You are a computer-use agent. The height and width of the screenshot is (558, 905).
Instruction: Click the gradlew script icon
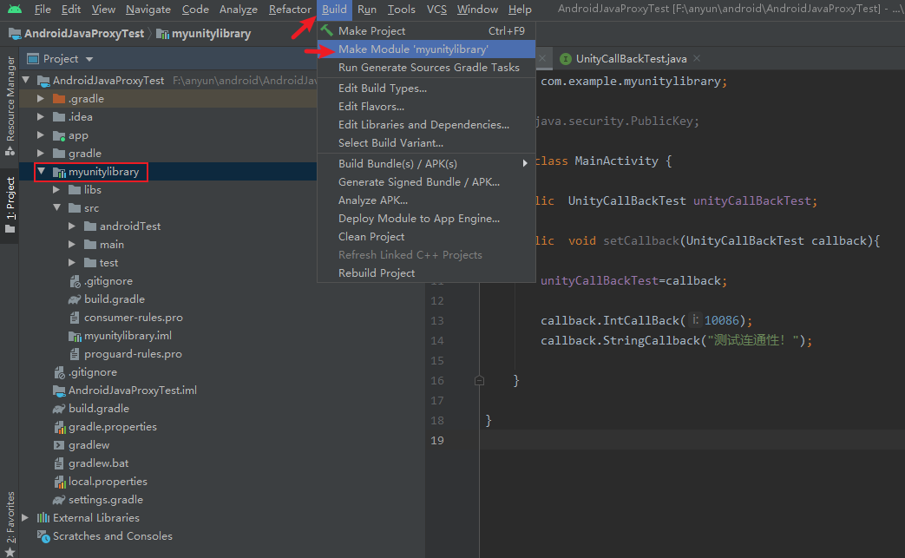(59, 445)
